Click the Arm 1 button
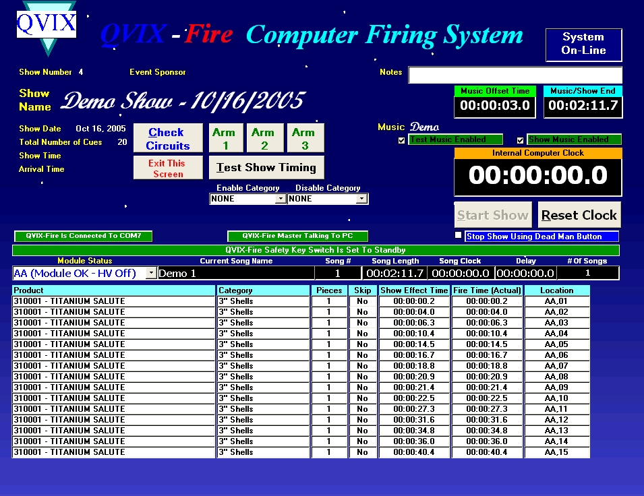This screenshot has width=644, height=496. (x=225, y=138)
